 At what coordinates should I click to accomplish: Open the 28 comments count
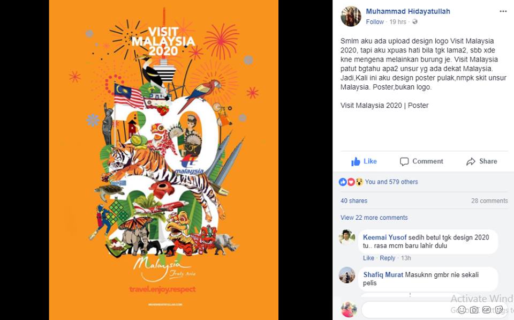(x=489, y=201)
